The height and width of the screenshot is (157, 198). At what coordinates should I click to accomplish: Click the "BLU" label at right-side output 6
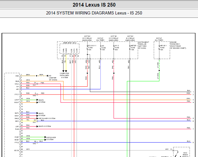189,120
